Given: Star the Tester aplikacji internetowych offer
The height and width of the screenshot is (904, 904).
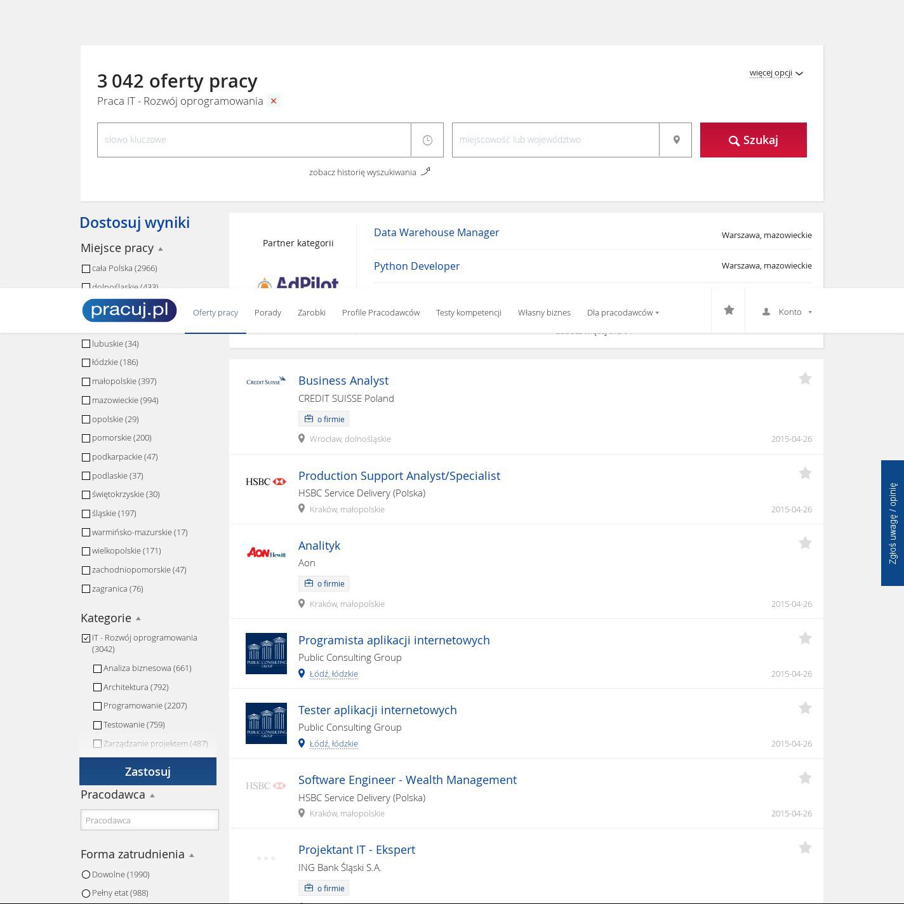Looking at the screenshot, I should (805, 708).
